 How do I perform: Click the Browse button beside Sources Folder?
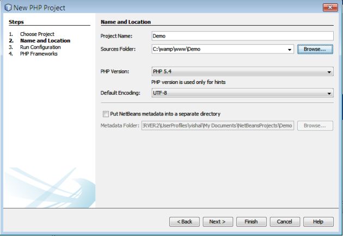pyautogui.click(x=315, y=49)
